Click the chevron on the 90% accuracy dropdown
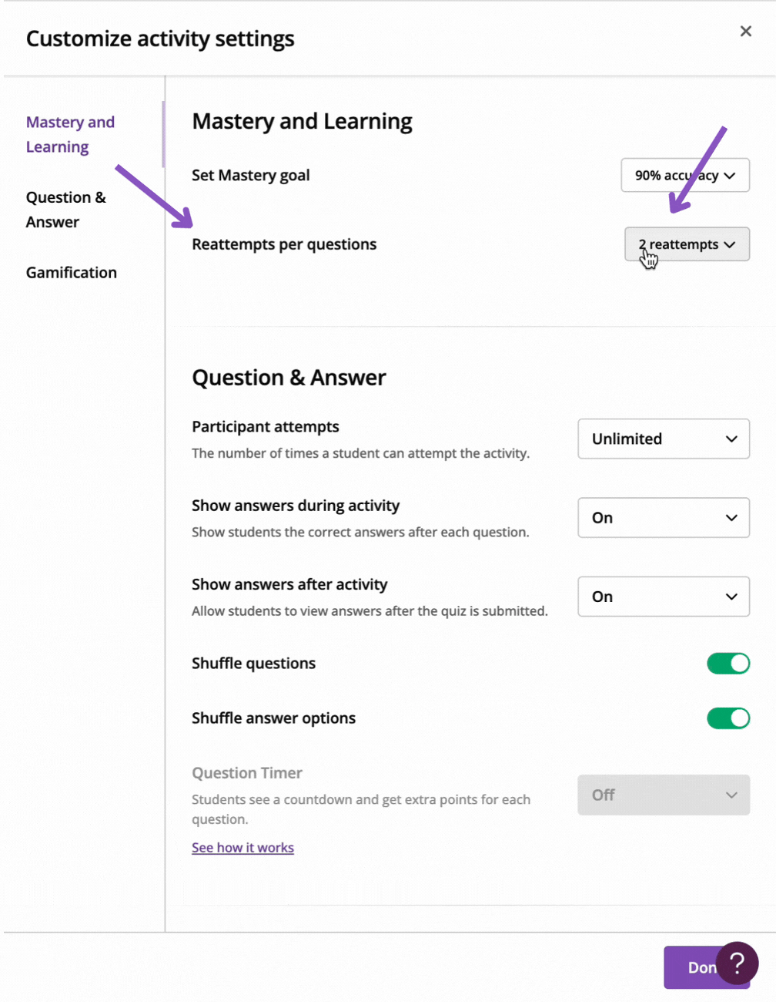 [x=730, y=176]
